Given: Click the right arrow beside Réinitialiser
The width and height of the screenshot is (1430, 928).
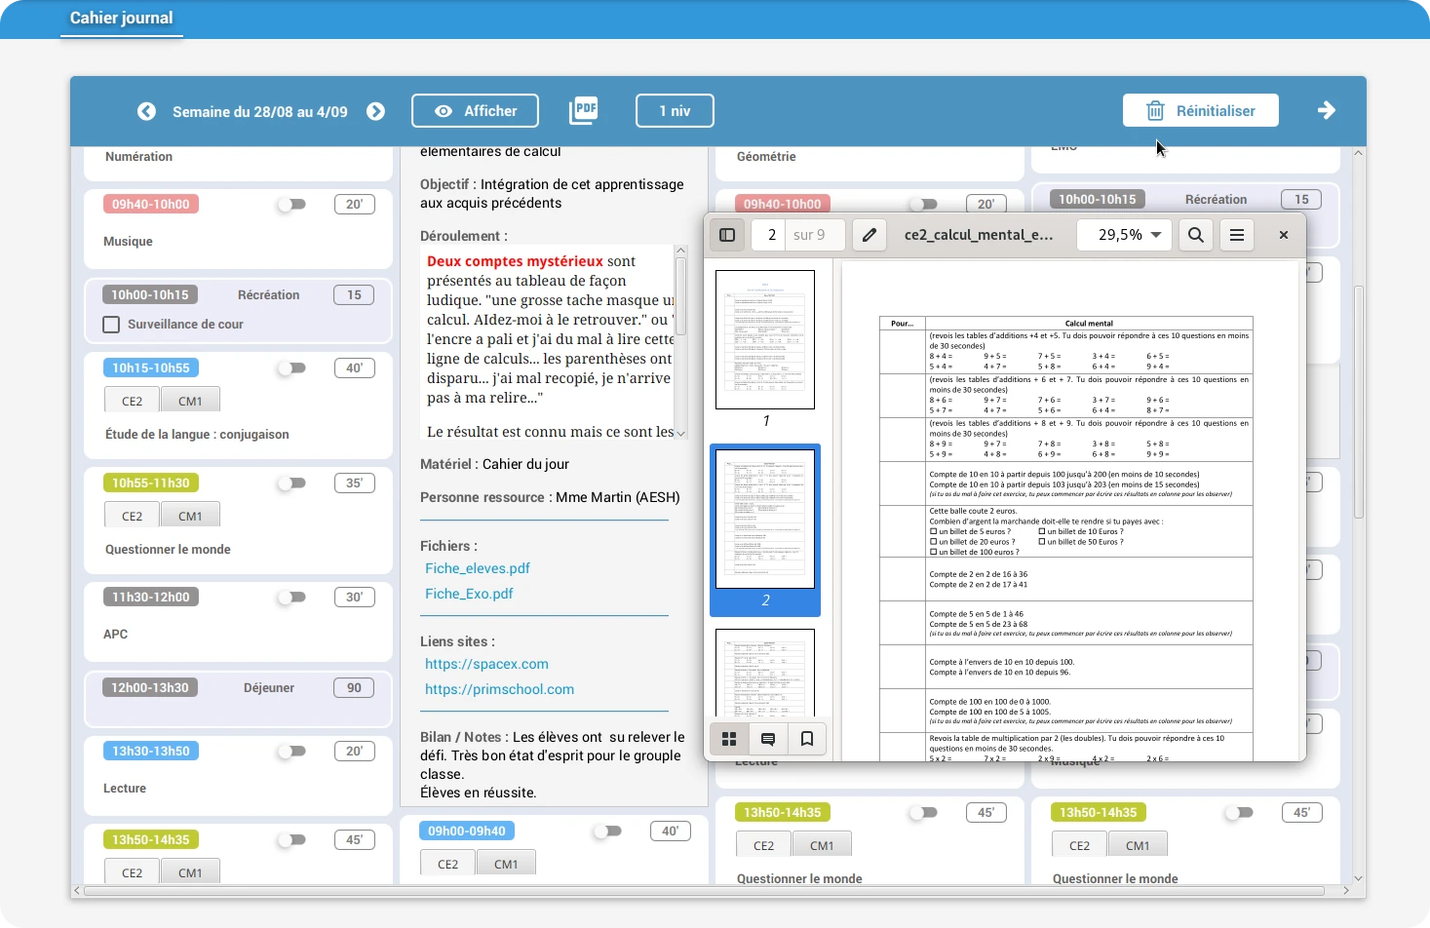Looking at the screenshot, I should pos(1327,110).
